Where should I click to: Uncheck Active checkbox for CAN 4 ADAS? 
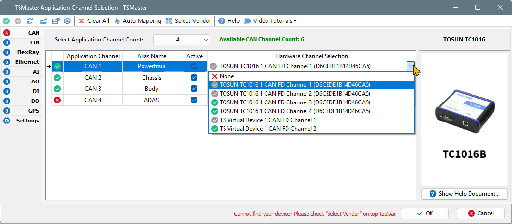(x=194, y=100)
